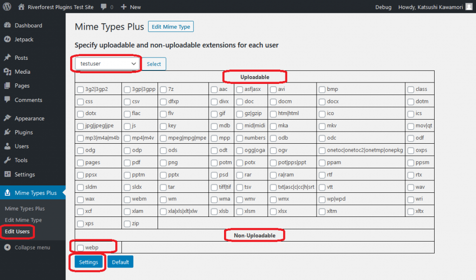Open the testuser dropdown
Viewport: 476px width, 280px height.
click(x=107, y=64)
